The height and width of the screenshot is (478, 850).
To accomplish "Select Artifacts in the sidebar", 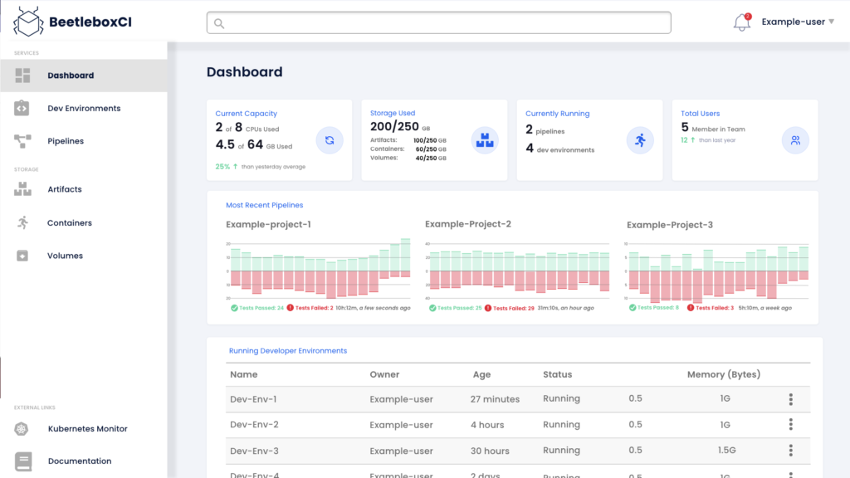I will click(x=64, y=189).
